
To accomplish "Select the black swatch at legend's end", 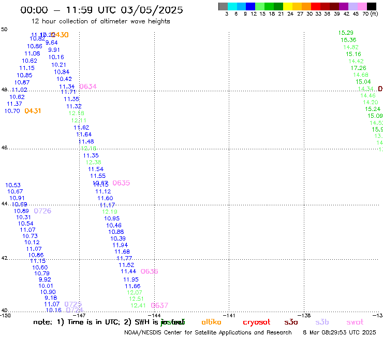I will (372, 7).
